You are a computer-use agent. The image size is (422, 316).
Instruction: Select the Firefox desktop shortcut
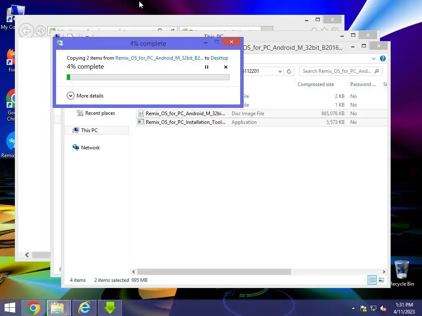pyautogui.click(x=11, y=60)
